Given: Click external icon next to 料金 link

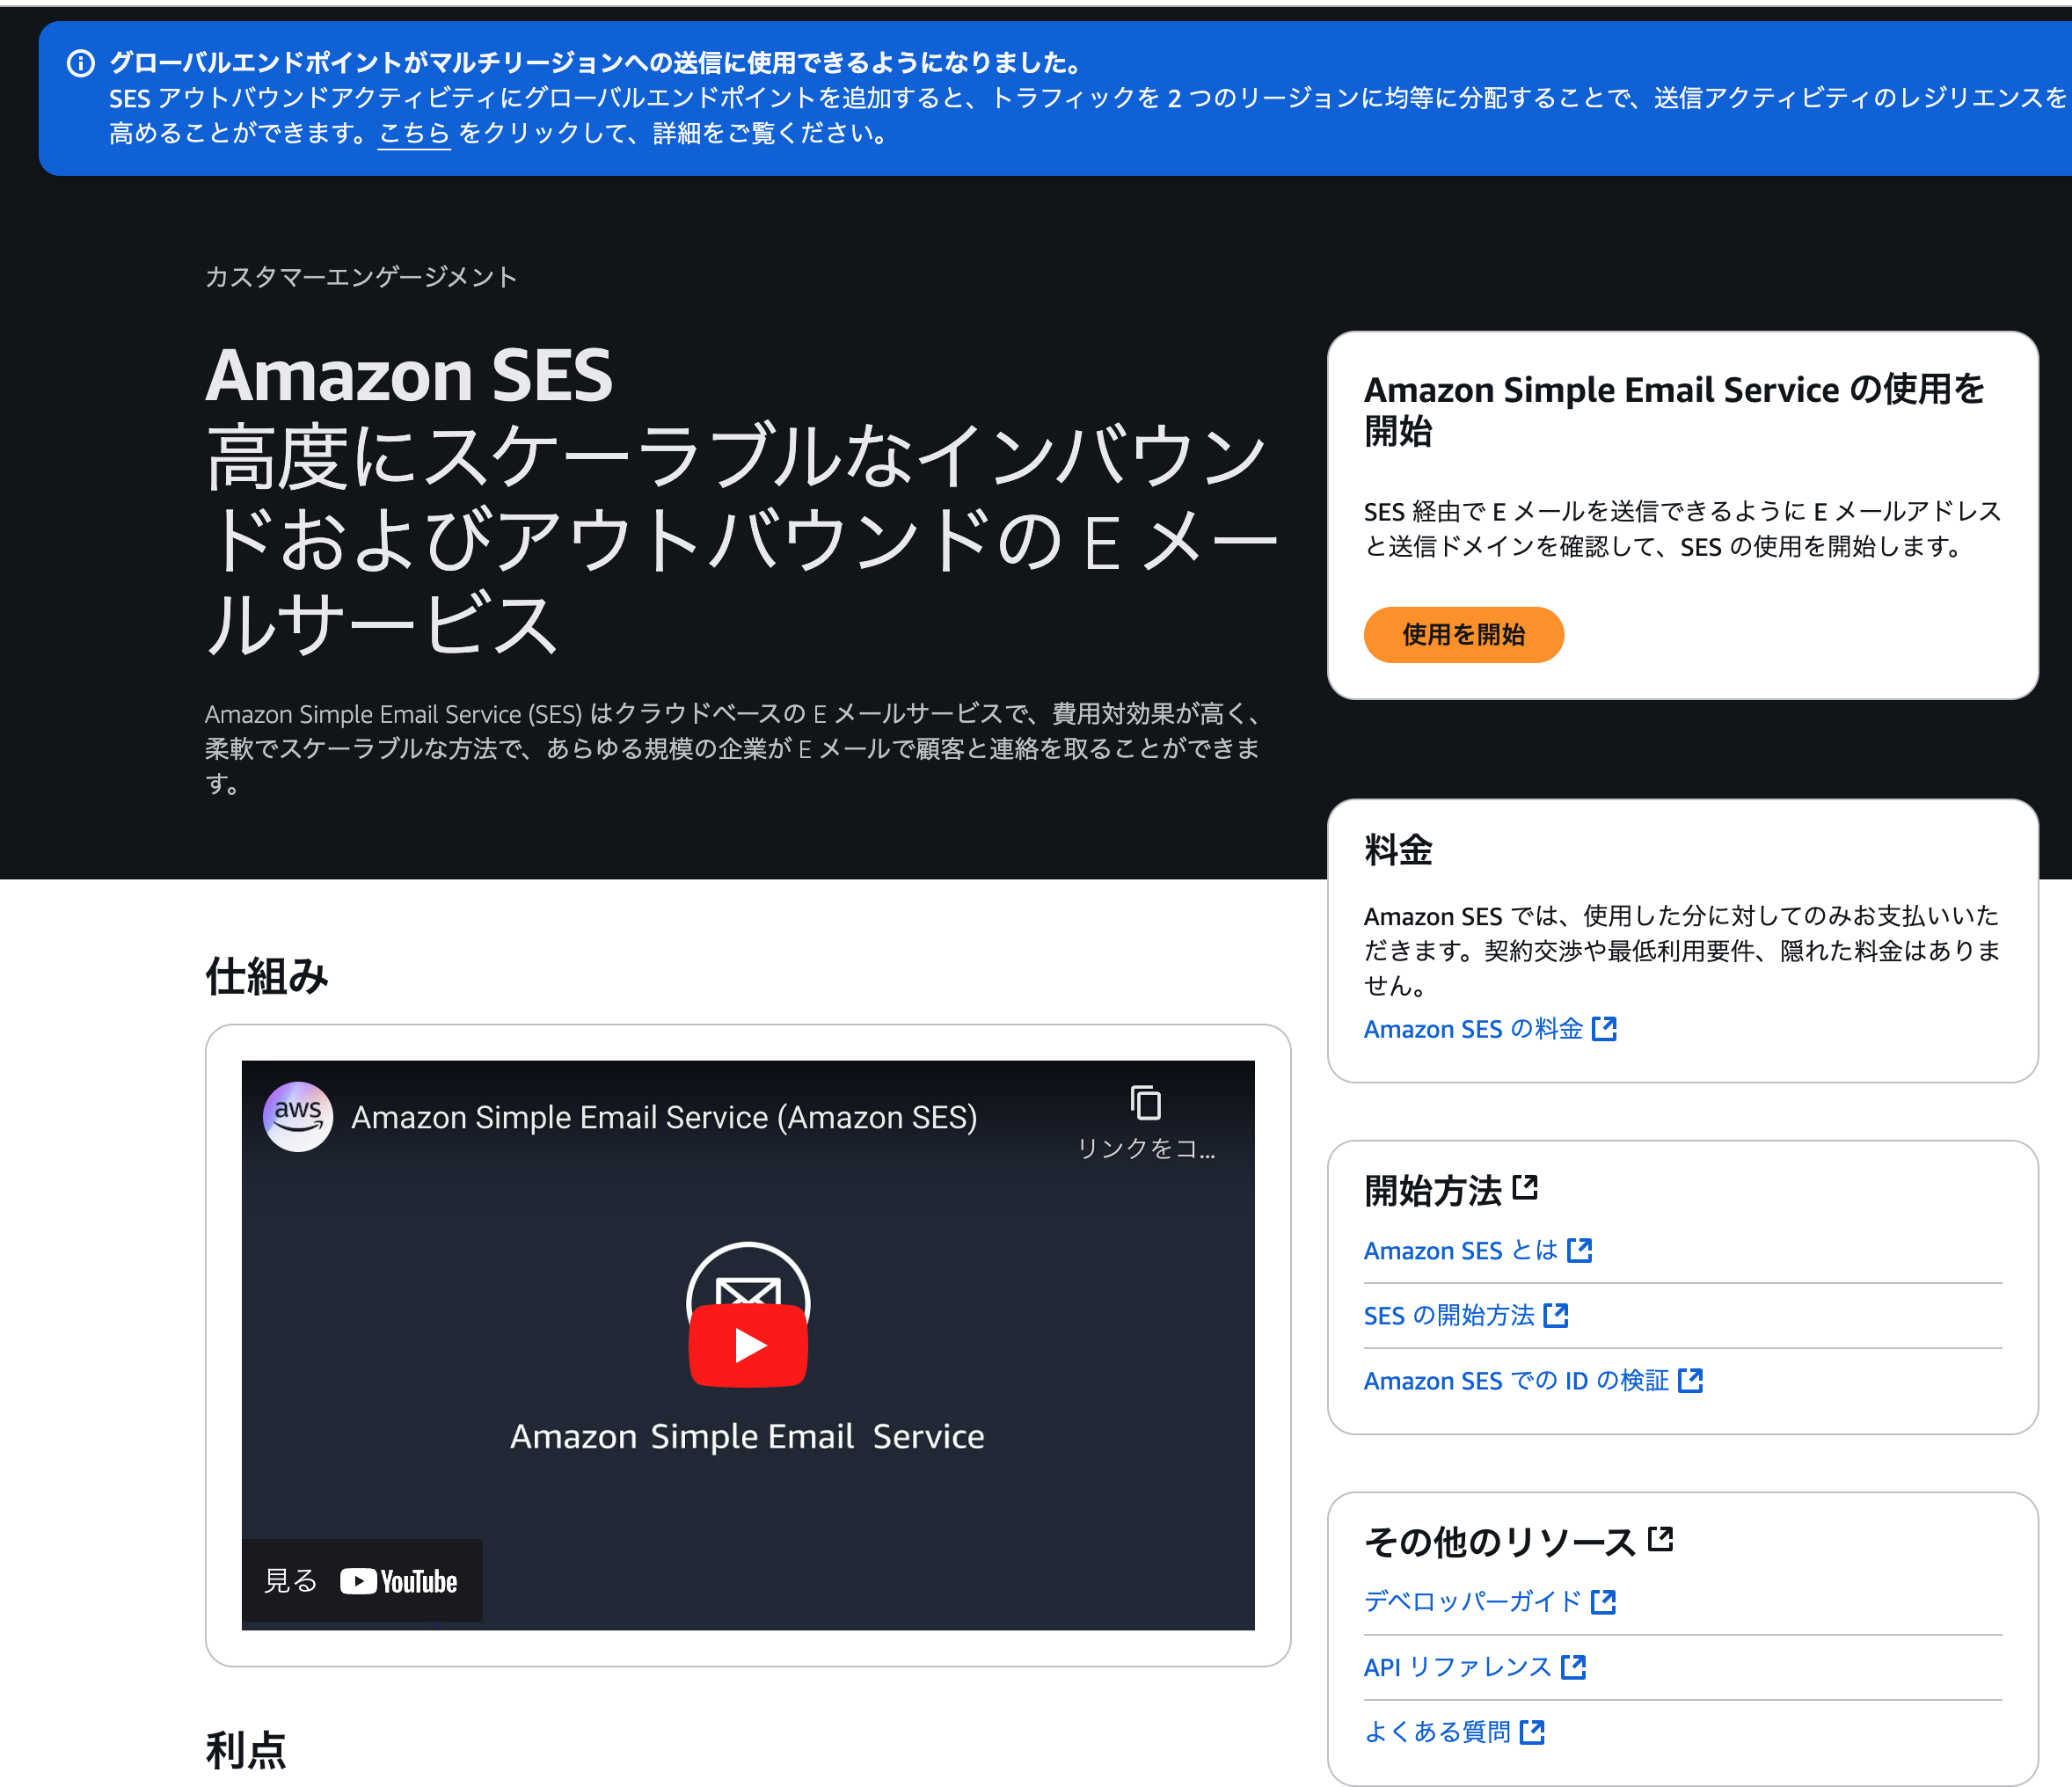Looking at the screenshot, I should click(1604, 1029).
